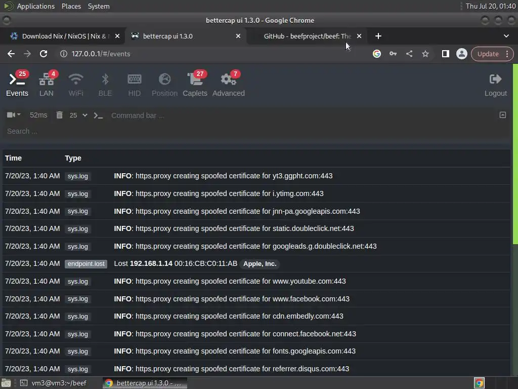Open the System menu
Image resolution: width=518 pixels, height=389 pixels.
pyautogui.click(x=99, y=6)
